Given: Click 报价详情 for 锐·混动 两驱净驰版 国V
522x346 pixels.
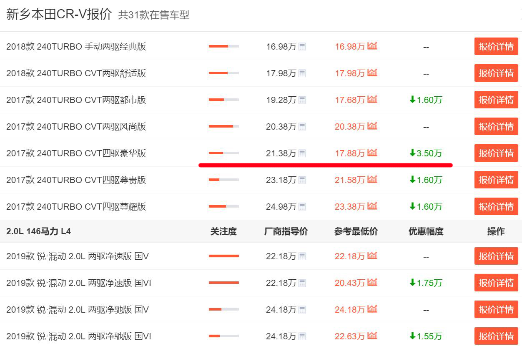Looking at the screenshot, I should tap(496, 309).
